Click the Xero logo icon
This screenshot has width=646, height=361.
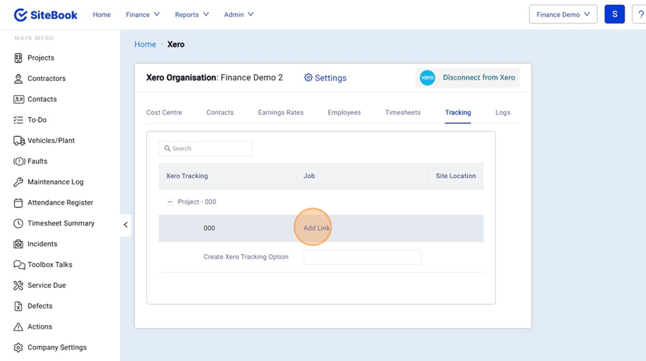[x=427, y=78]
